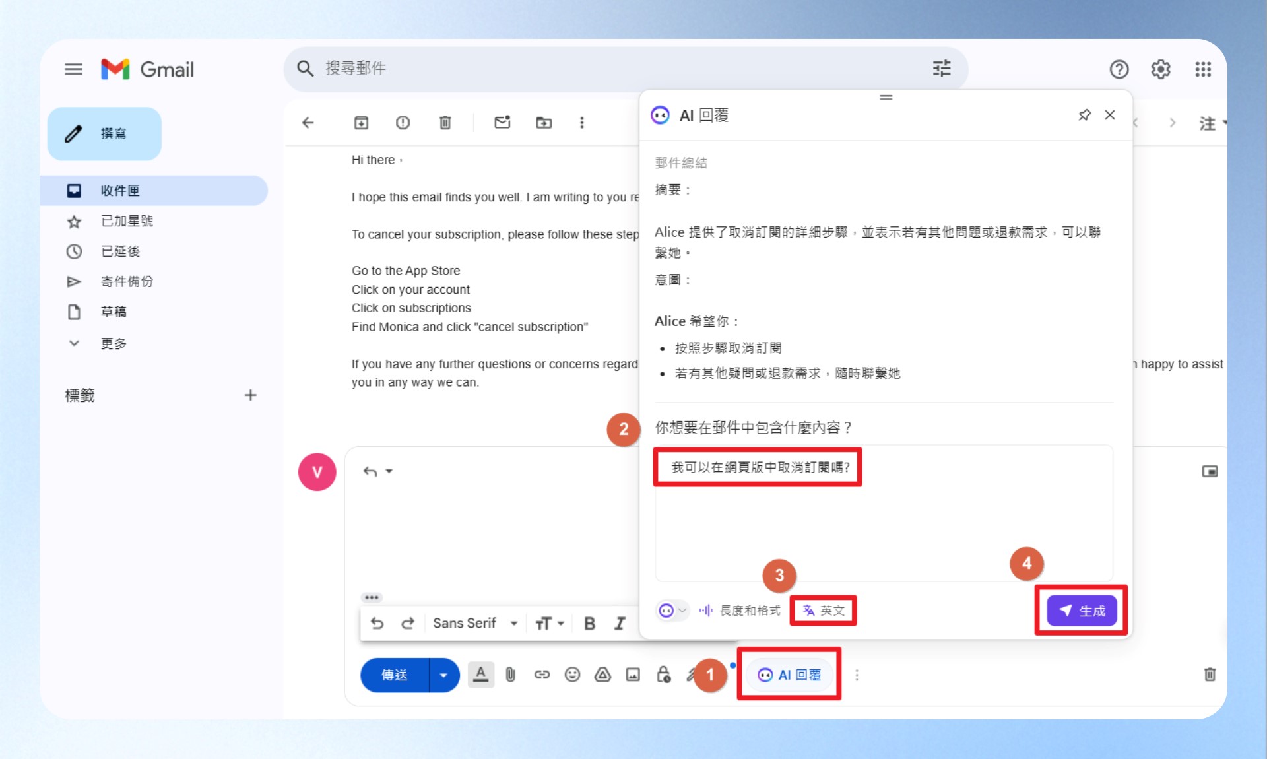Insert an emoji via the smiley icon
The width and height of the screenshot is (1267, 759).
(572, 675)
